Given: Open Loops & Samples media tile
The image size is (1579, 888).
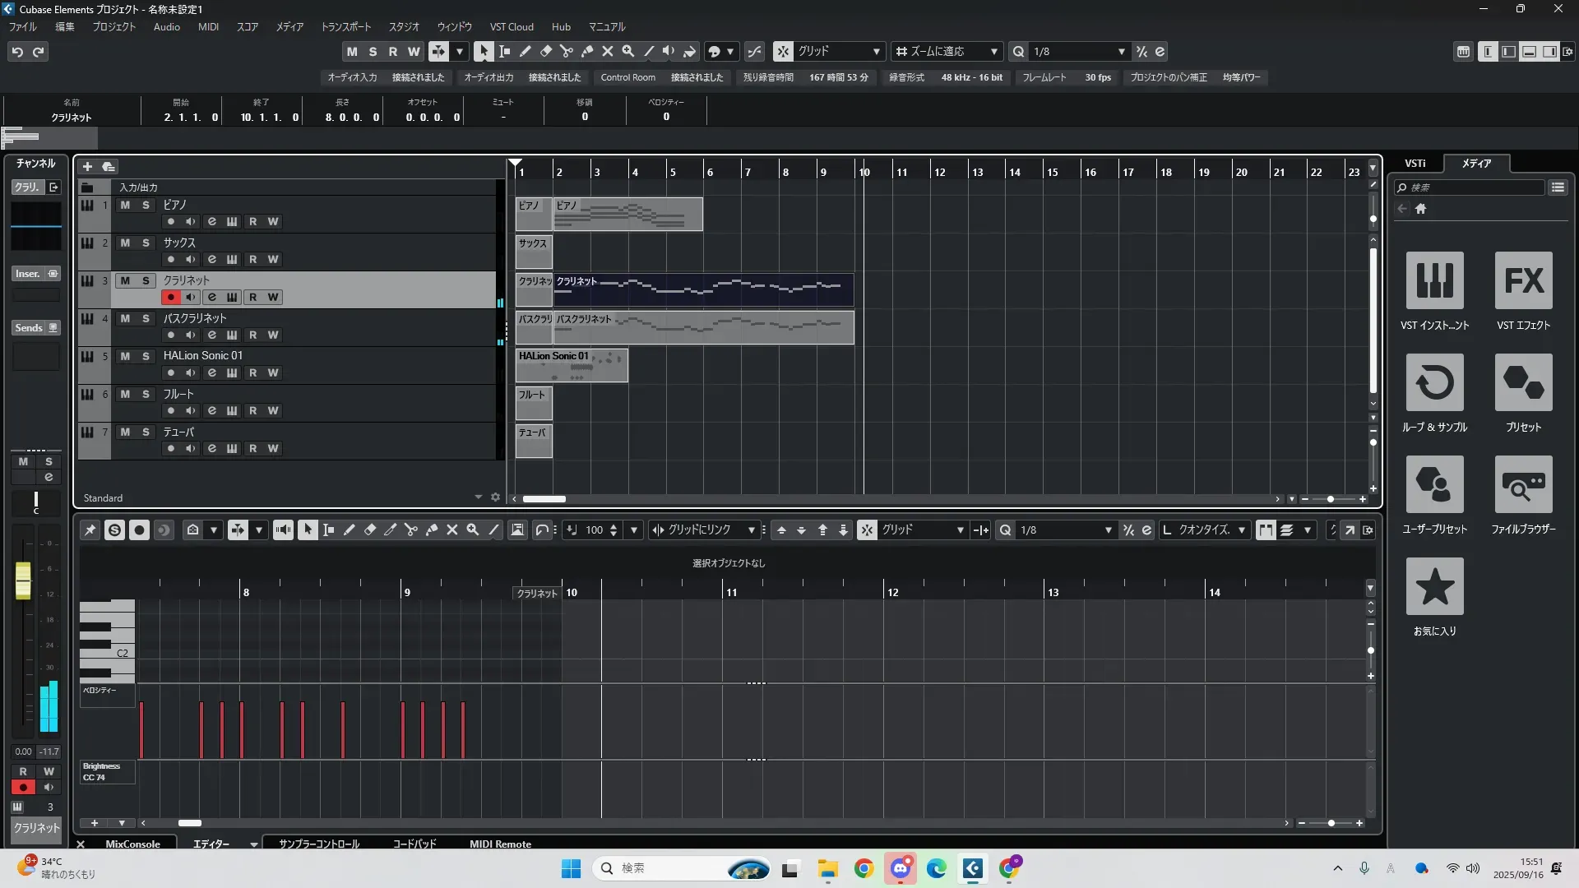Looking at the screenshot, I should click(x=1434, y=383).
